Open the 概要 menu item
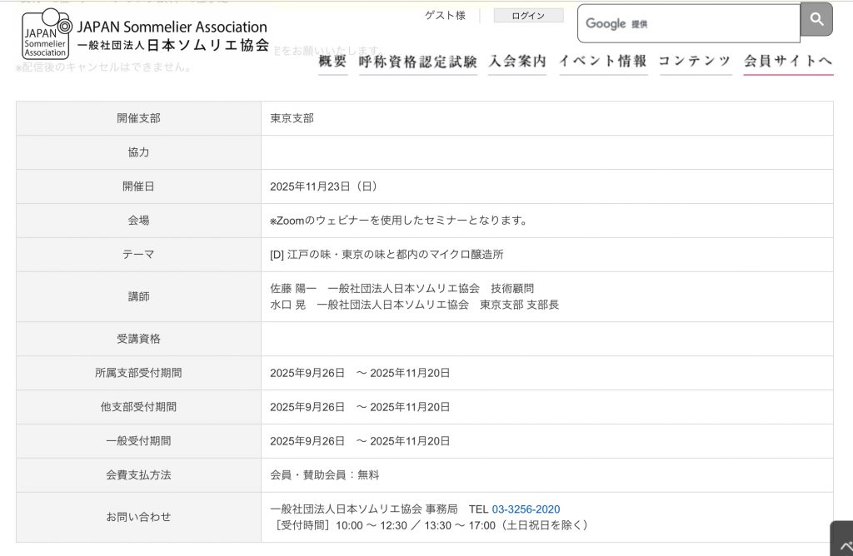853x556 pixels. tap(333, 61)
